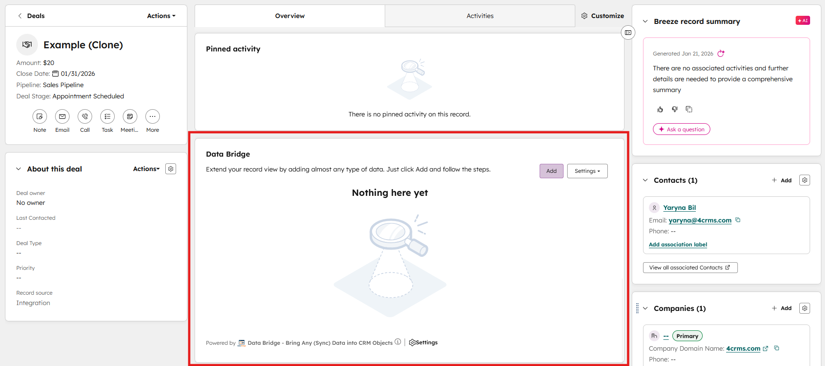Switch to the Activities tab

[480, 16]
